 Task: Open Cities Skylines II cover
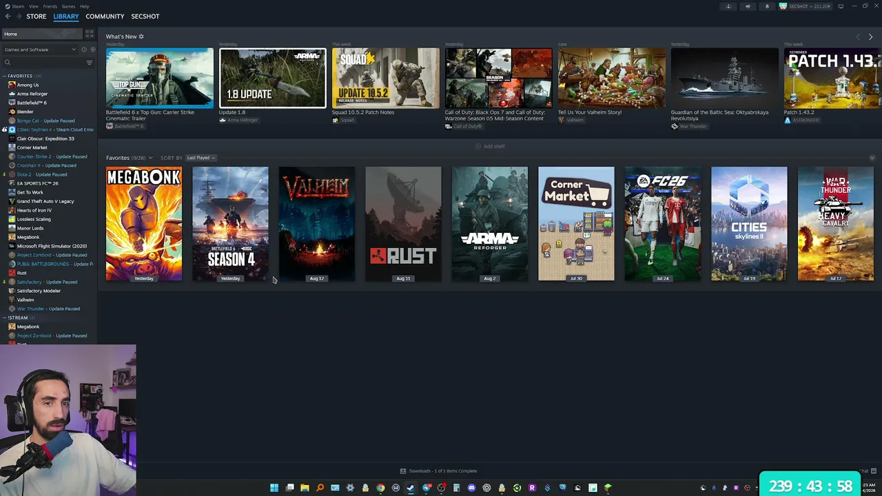tap(749, 224)
